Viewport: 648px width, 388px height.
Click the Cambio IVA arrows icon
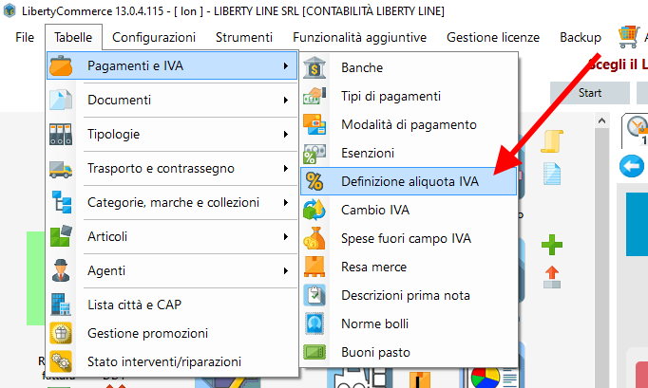pos(314,210)
